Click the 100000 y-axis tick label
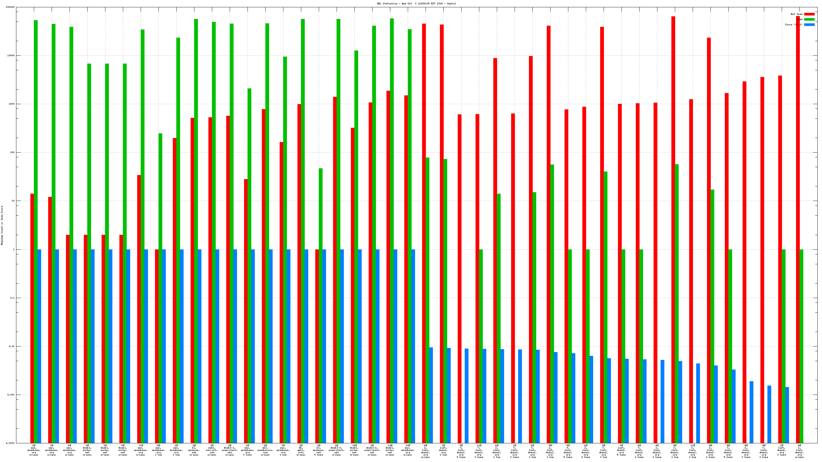822x462 pixels. [10, 7]
